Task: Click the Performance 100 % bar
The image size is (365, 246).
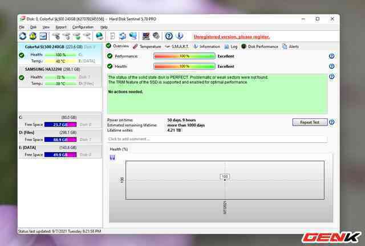Action: click(184, 56)
